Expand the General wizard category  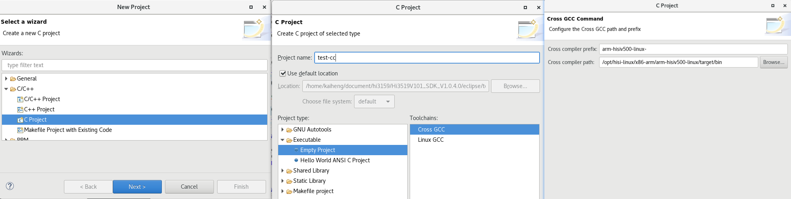(6, 79)
